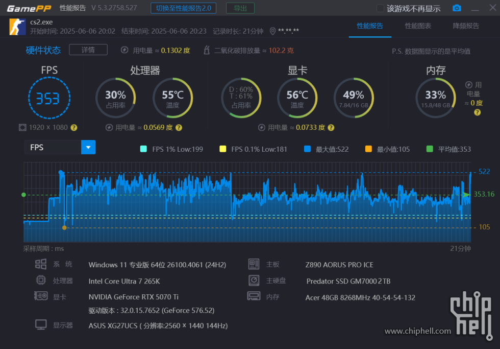Click the ASUS XG27UCS monitor text
Viewport: 500px width, 349px height.
158,325
